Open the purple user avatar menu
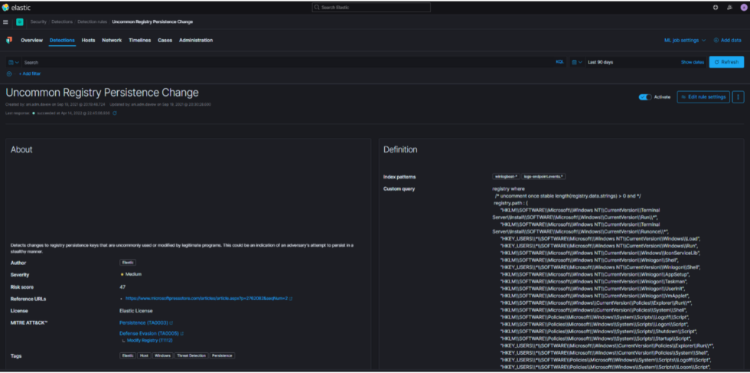The height and width of the screenshot is (373, 750). pyautogui.click(x=743, y=8)
